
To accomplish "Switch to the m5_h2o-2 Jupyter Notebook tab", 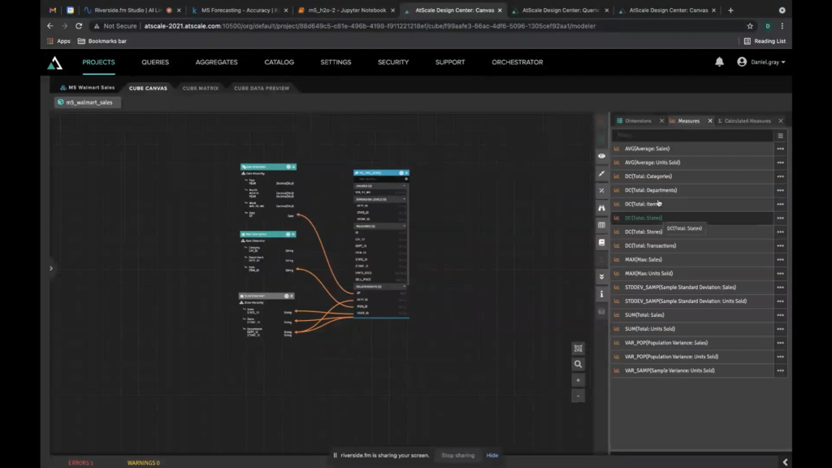I will [x=346, y=10].
